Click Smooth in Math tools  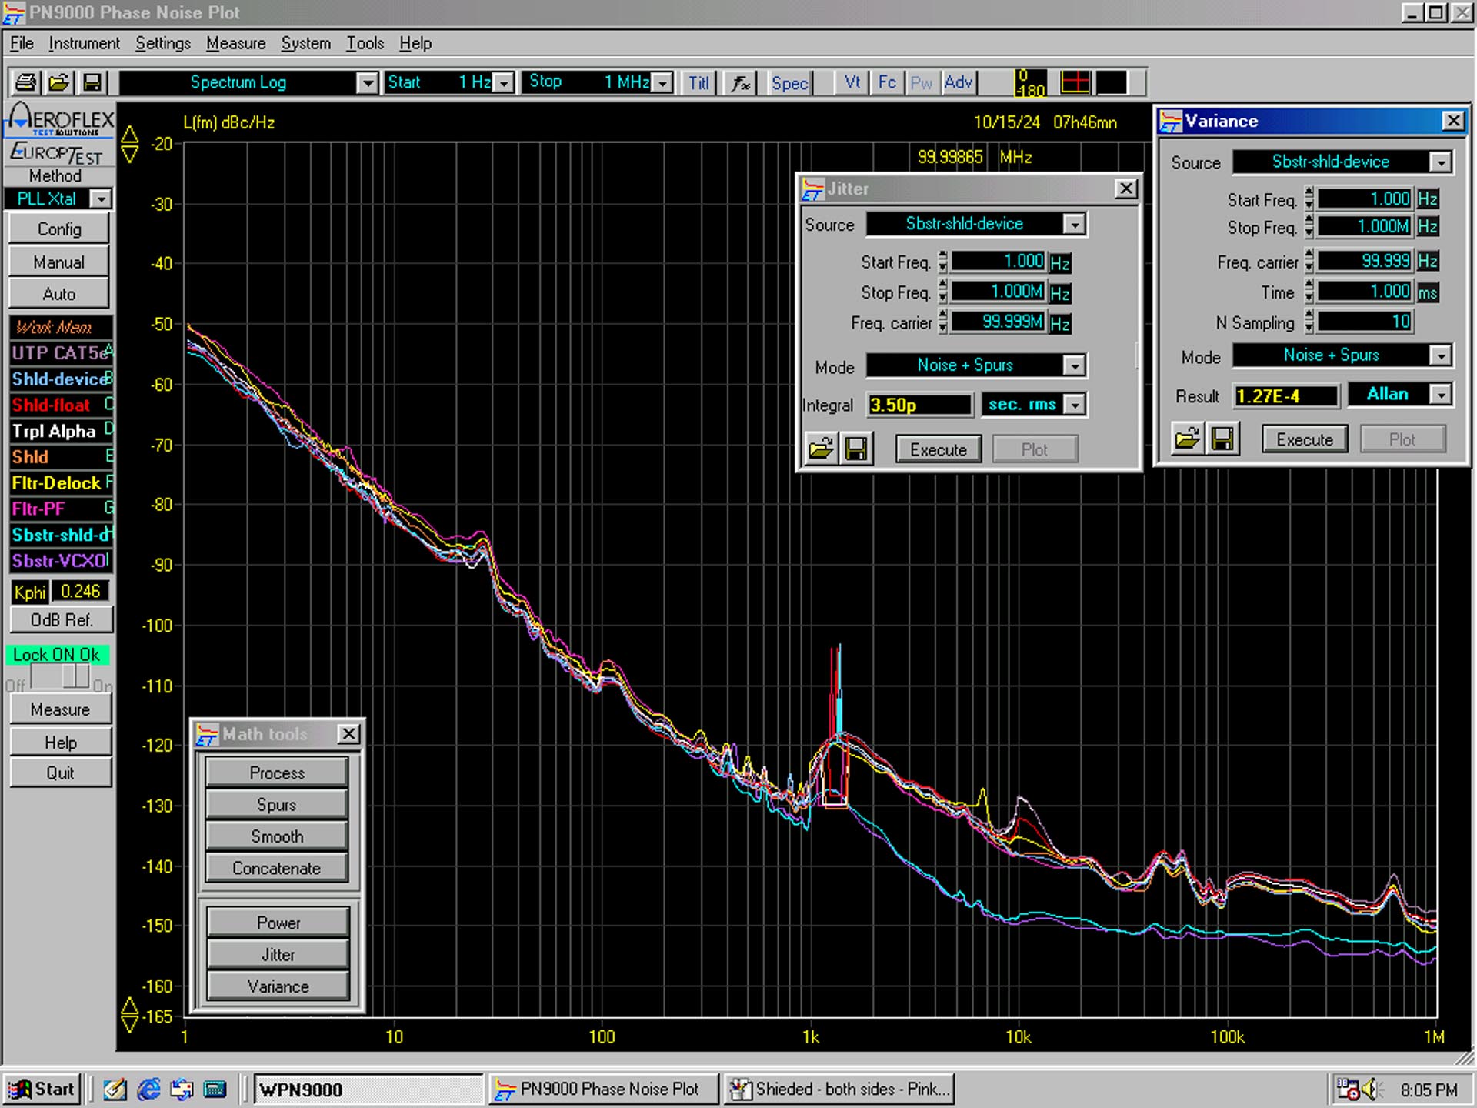[277, 836]
